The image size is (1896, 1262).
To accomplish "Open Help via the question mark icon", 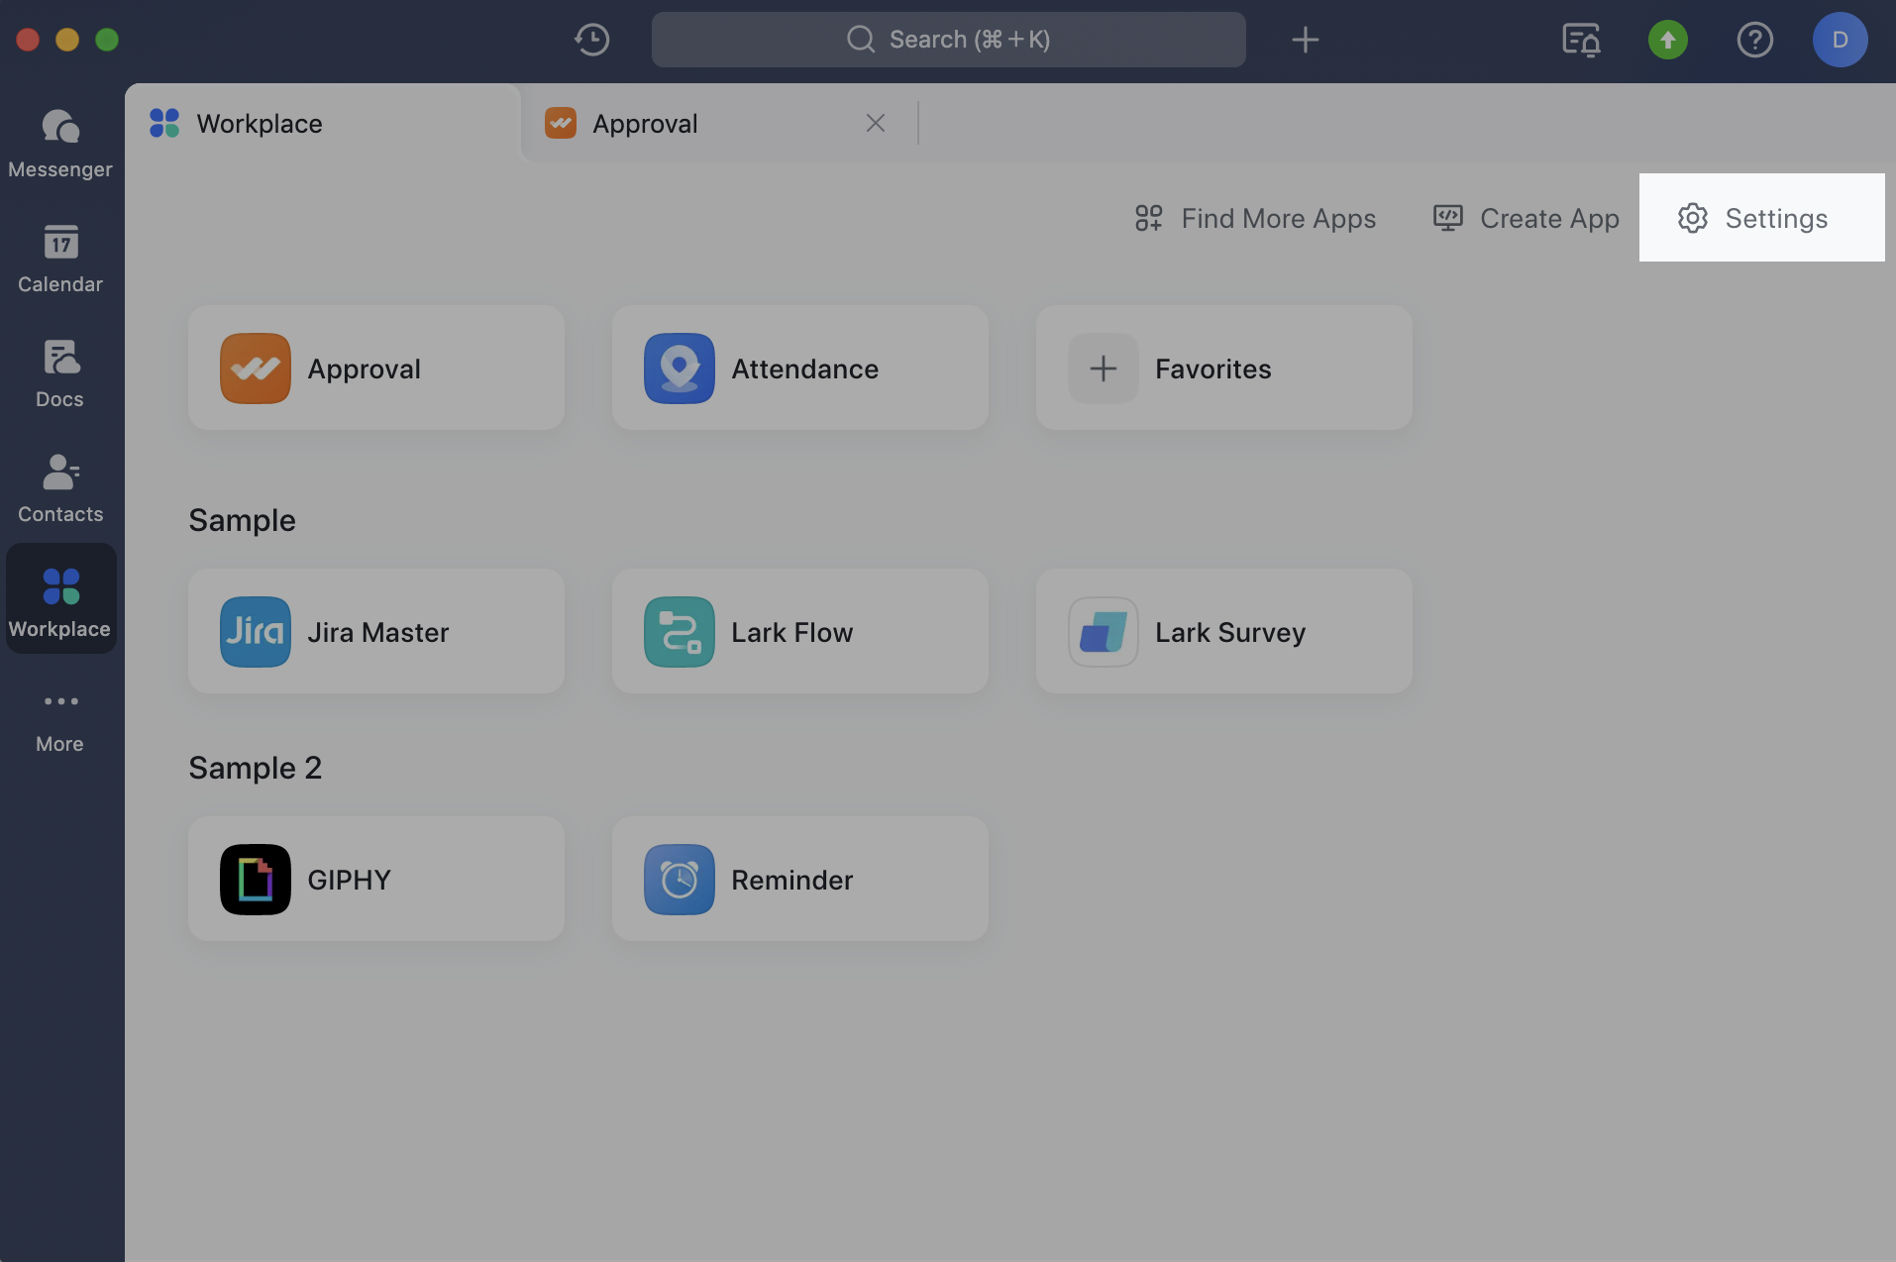I will pos(1755,40).
